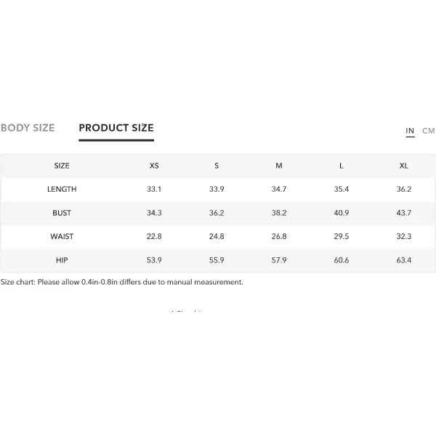The image size is (436, 436).
Task: Select the S size column header
Action: 217,166
